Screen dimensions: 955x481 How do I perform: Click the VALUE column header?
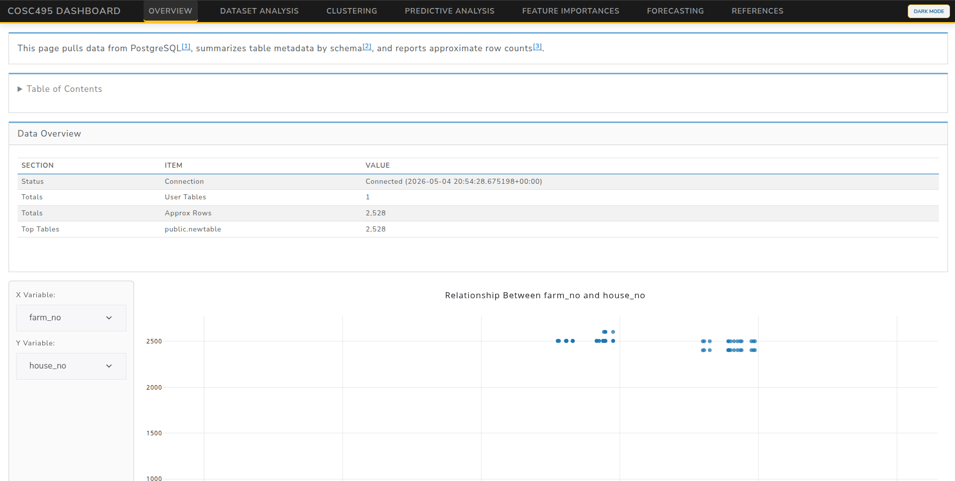click(x=378, y=165)
